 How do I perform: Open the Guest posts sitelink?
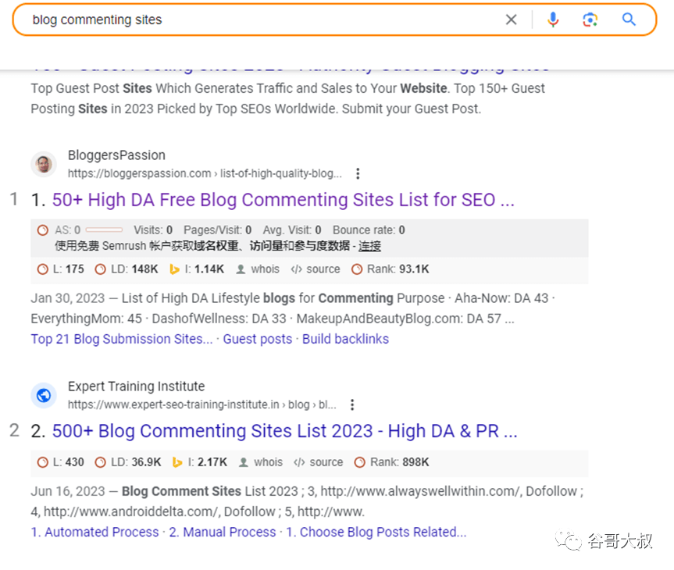[x=258, y=339]
